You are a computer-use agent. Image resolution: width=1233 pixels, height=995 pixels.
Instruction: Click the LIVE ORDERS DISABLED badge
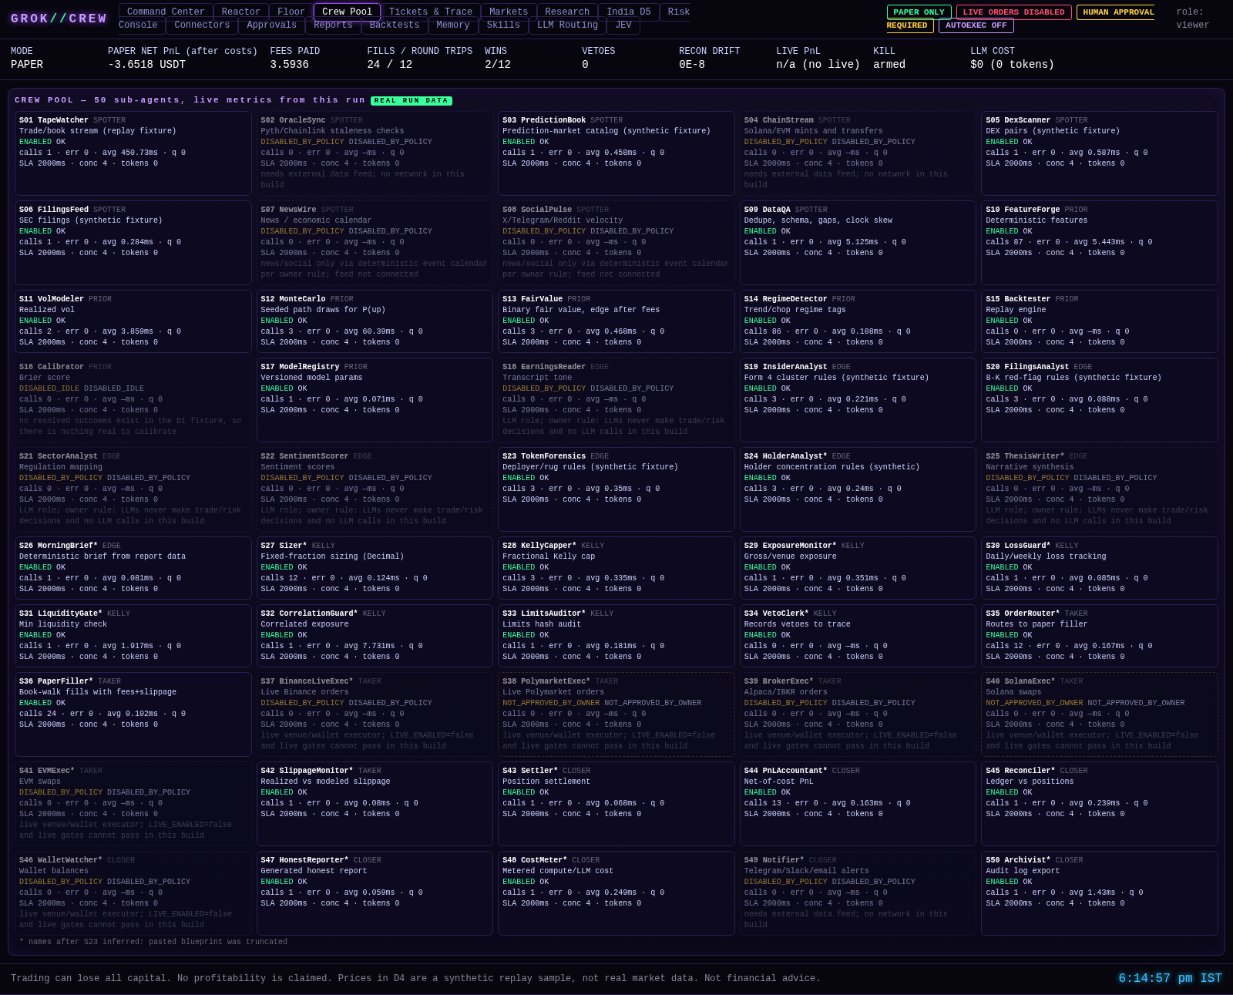(x=1013, y=12)
